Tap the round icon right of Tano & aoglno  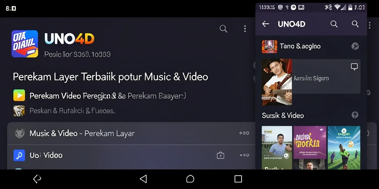pos(355,46)
